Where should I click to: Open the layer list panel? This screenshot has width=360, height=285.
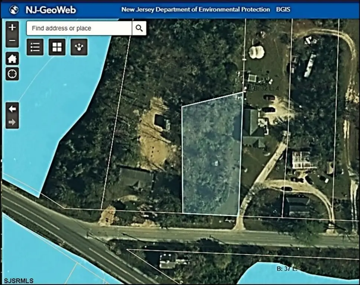click(35, 47)
